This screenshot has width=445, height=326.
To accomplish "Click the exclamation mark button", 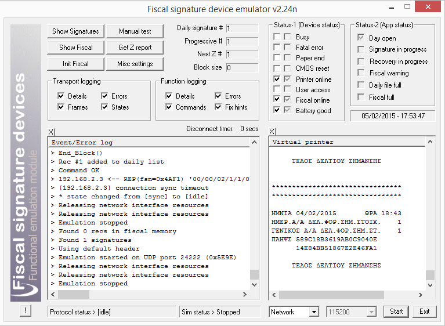I will coord(26,311).
